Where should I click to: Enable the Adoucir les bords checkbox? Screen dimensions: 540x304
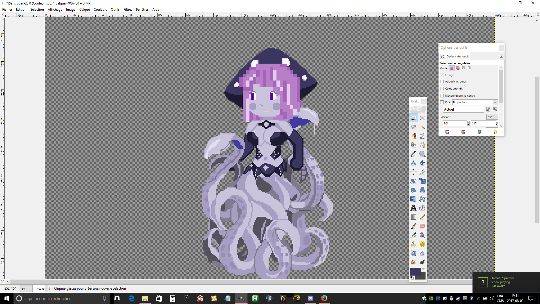pyautogui.click(x=442, y=82)
